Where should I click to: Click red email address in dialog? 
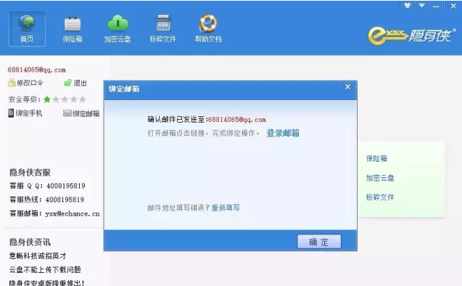(x=237, y=120)
